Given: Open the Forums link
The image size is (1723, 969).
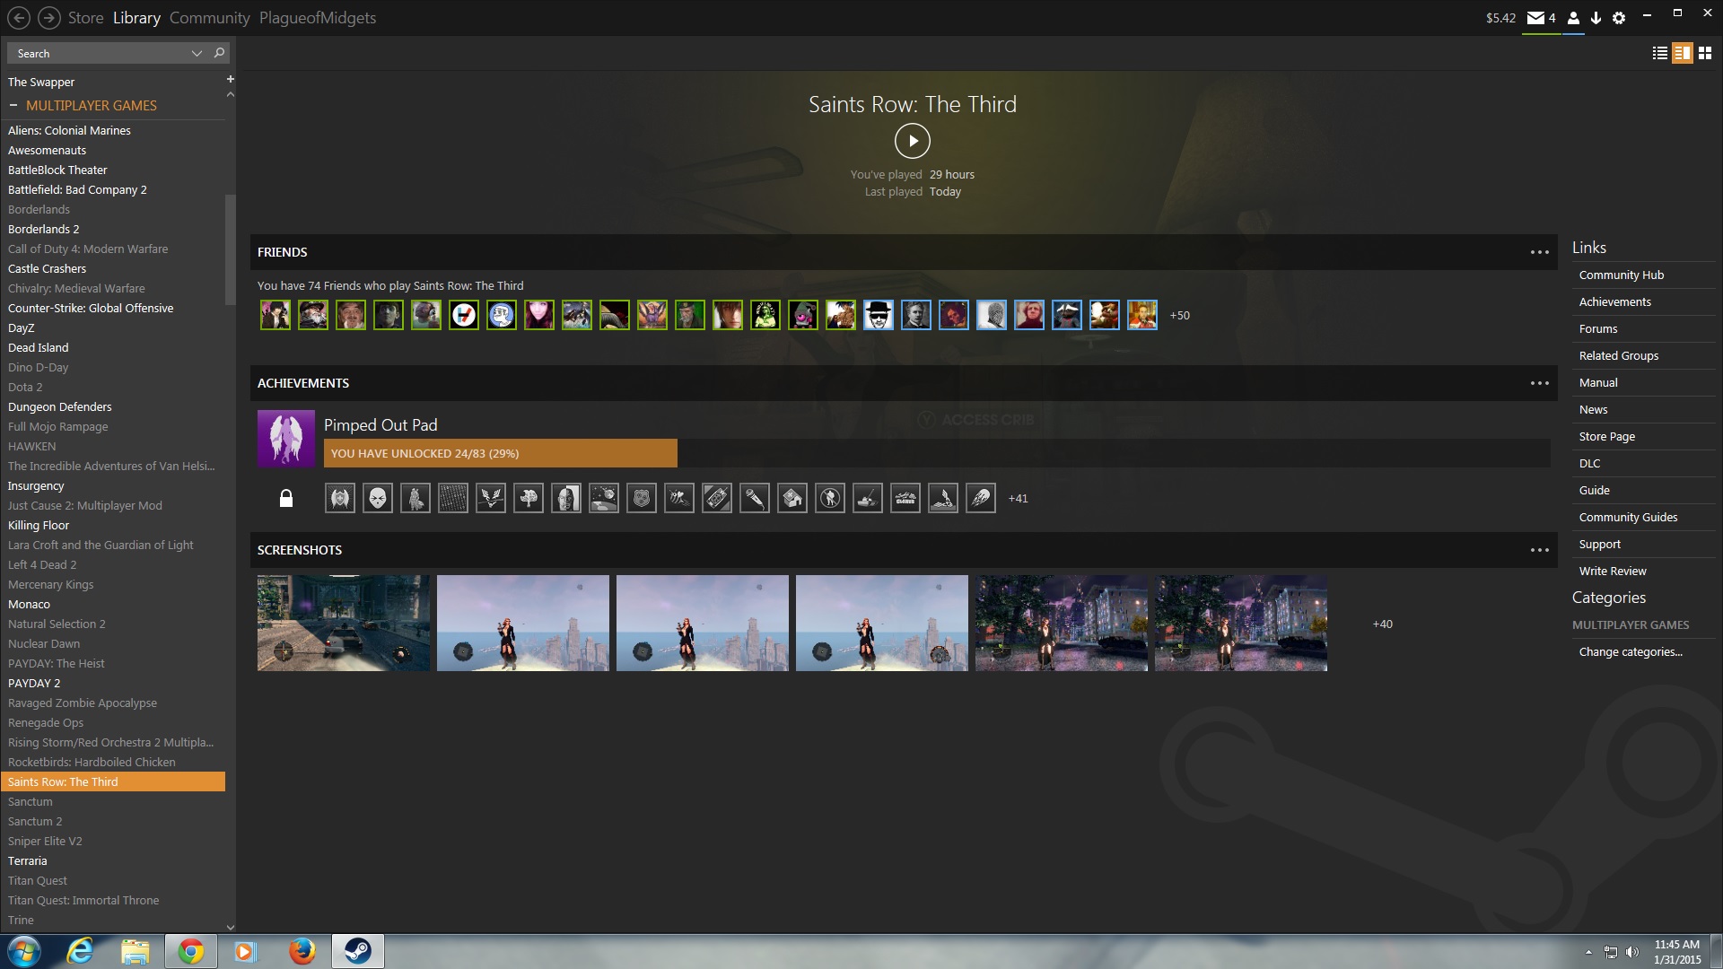Looking at the screenshot, I should (1598, 329).
